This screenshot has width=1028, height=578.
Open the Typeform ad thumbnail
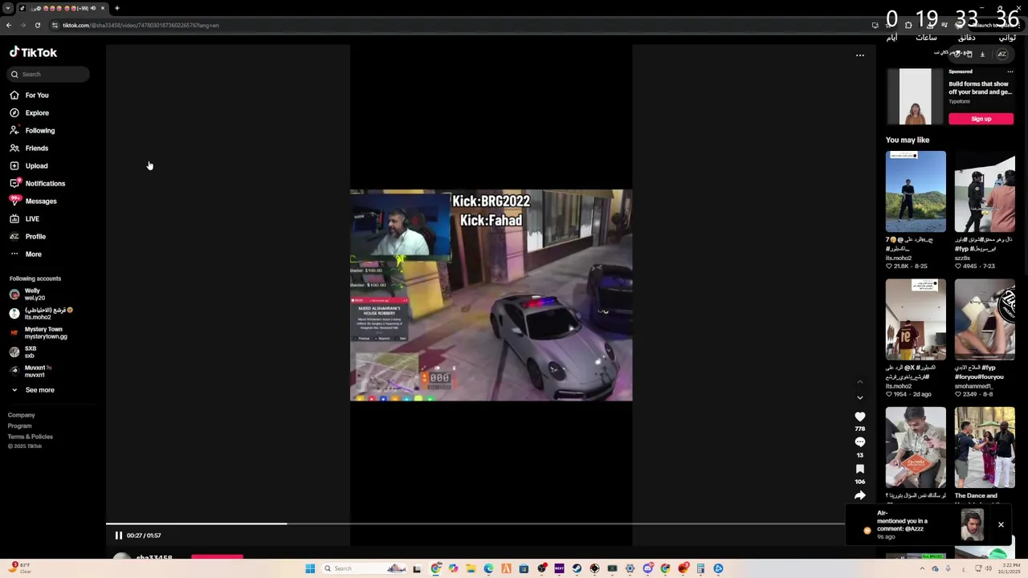[916, 96]
